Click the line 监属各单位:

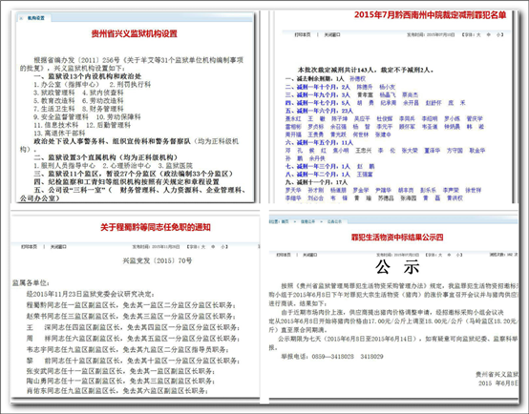[x=31, y=282]
